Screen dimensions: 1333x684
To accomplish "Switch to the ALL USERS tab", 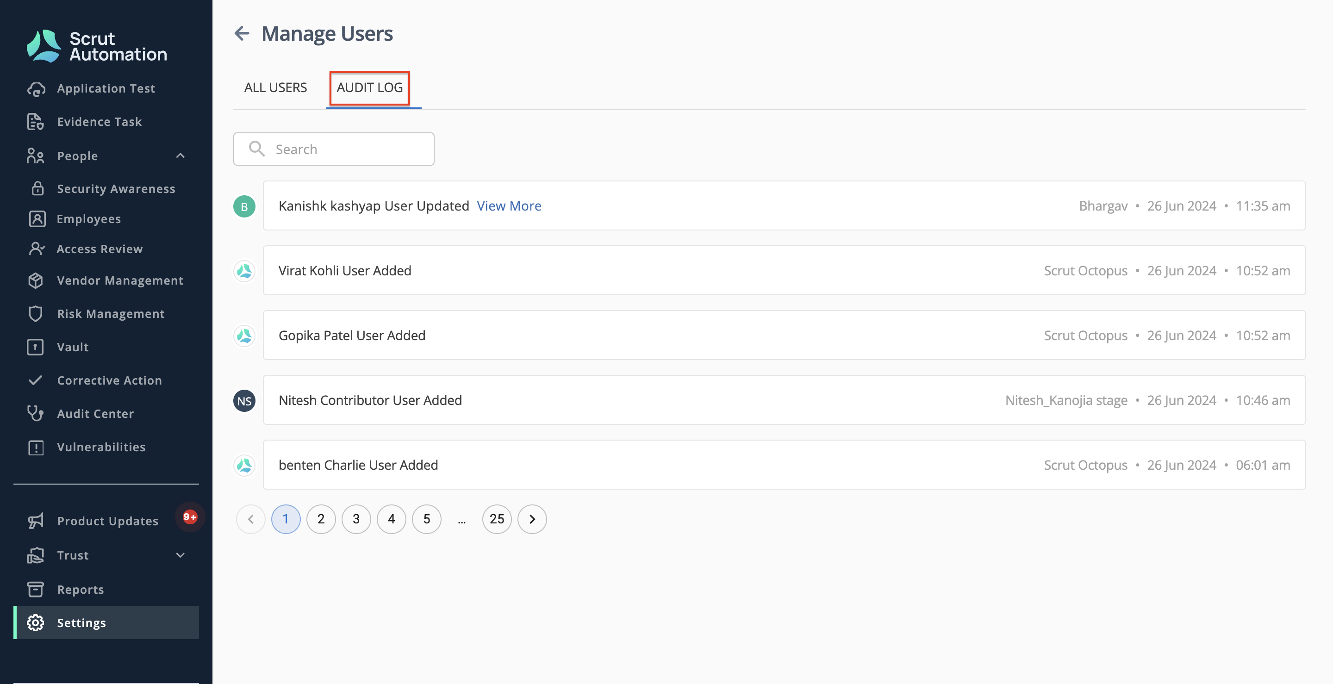I will pos(275,87).
